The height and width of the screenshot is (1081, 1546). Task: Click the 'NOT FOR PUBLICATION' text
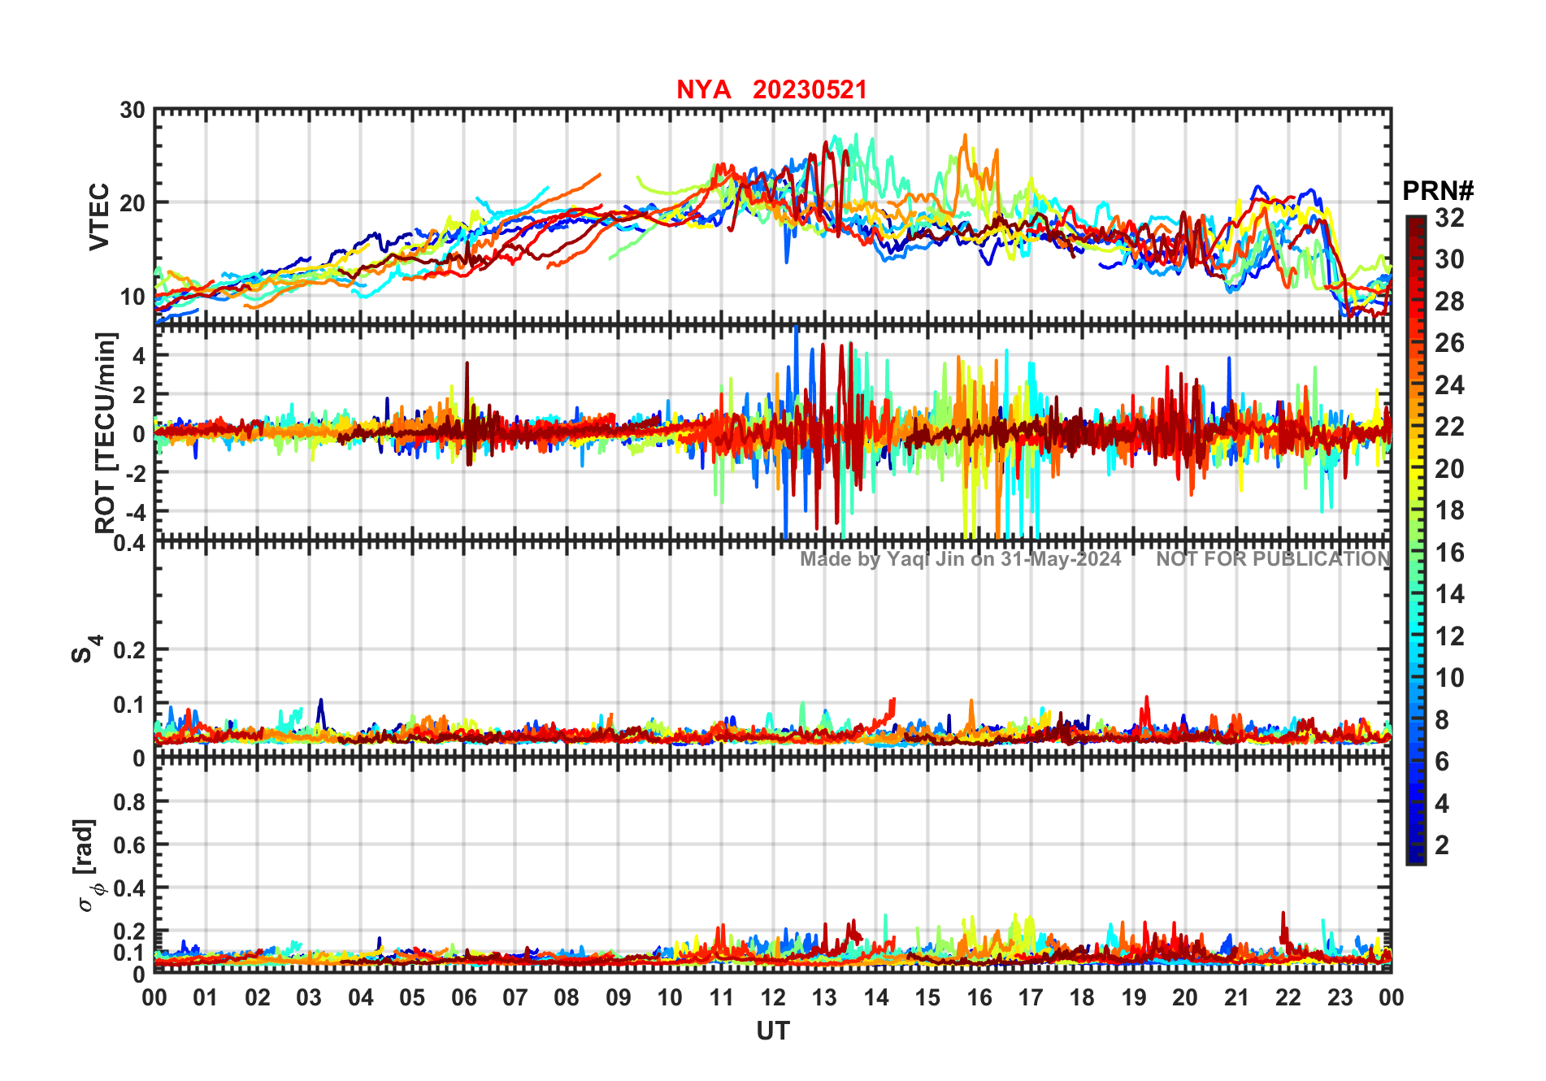(x=1273, y=559)
